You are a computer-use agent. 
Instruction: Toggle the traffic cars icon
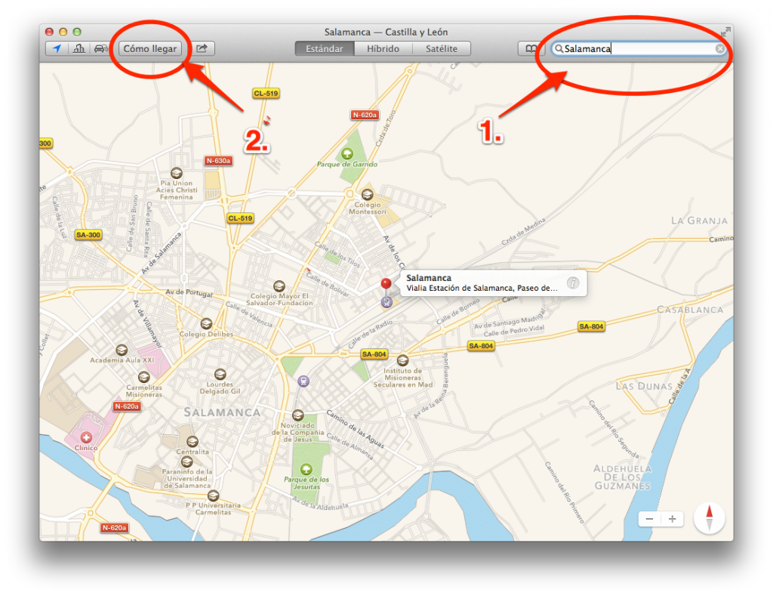point(100,49)
